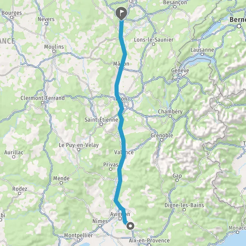
Task: Click the Clermont-Ferrand city label
Action: 43,98
